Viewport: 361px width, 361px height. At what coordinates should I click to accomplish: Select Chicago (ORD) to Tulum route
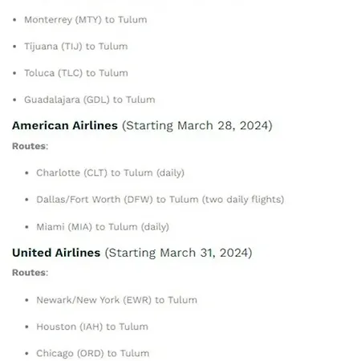tap(93, 353)
